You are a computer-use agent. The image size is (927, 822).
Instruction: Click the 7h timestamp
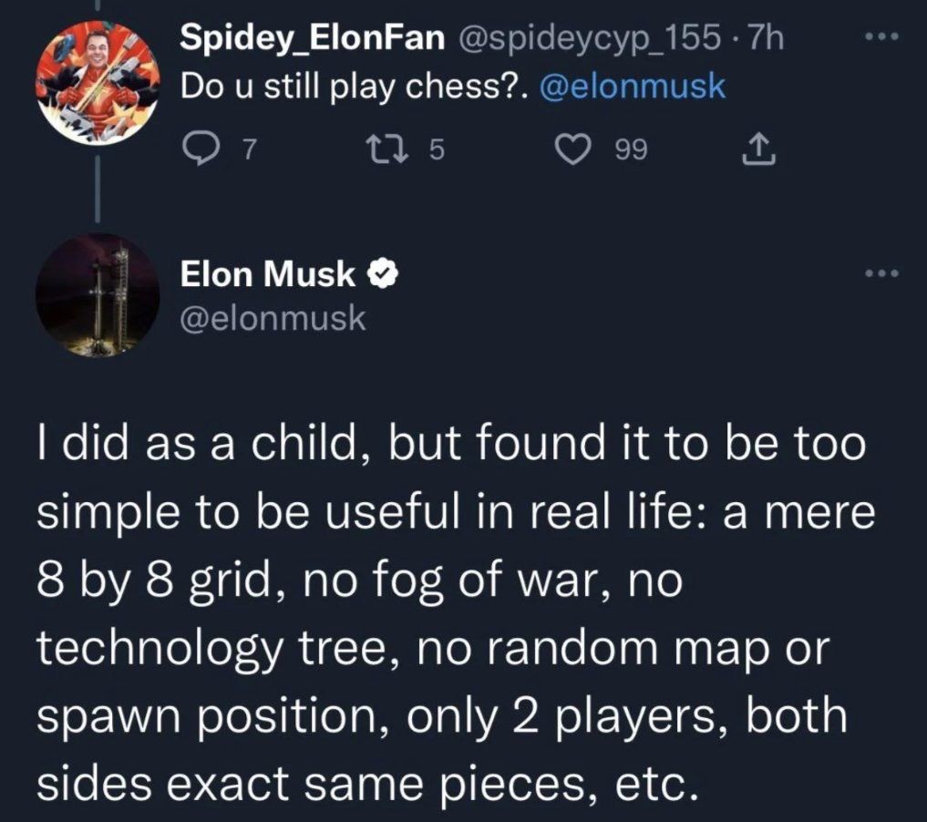[765, 39]
